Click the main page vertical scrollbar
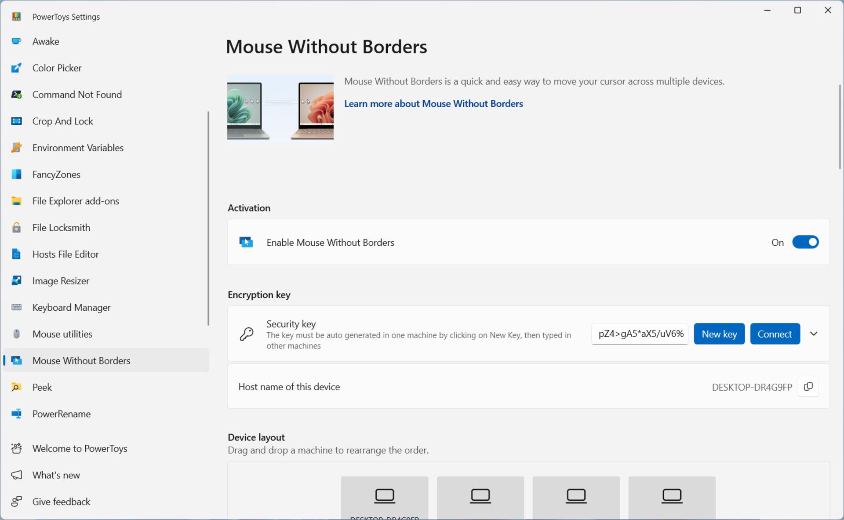 840,127
